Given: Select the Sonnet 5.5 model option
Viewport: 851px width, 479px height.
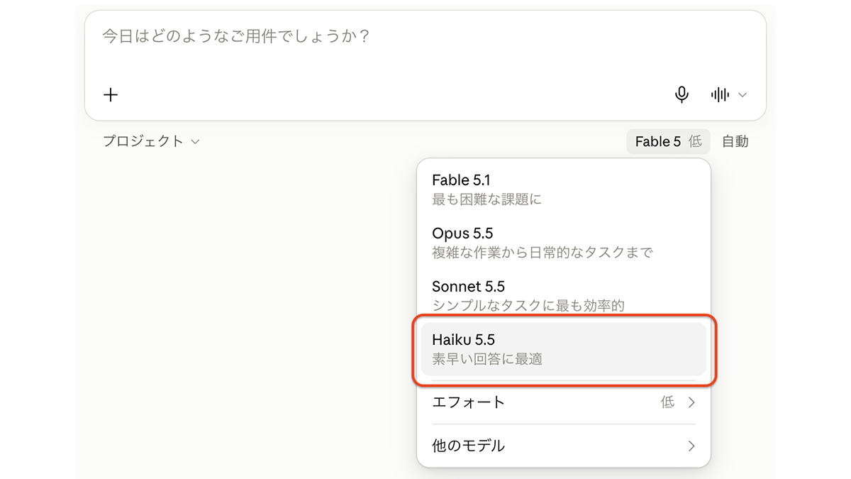Looking at the screenshot, I should pyautogui.click(x=564, y=296).
